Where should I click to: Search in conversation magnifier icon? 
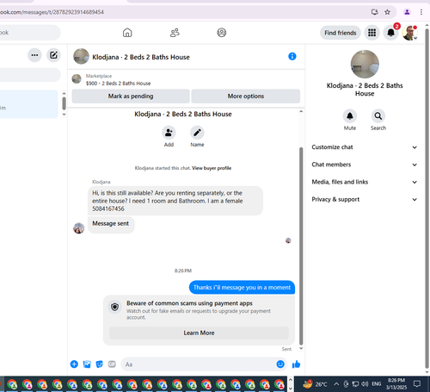coord(378,116)
